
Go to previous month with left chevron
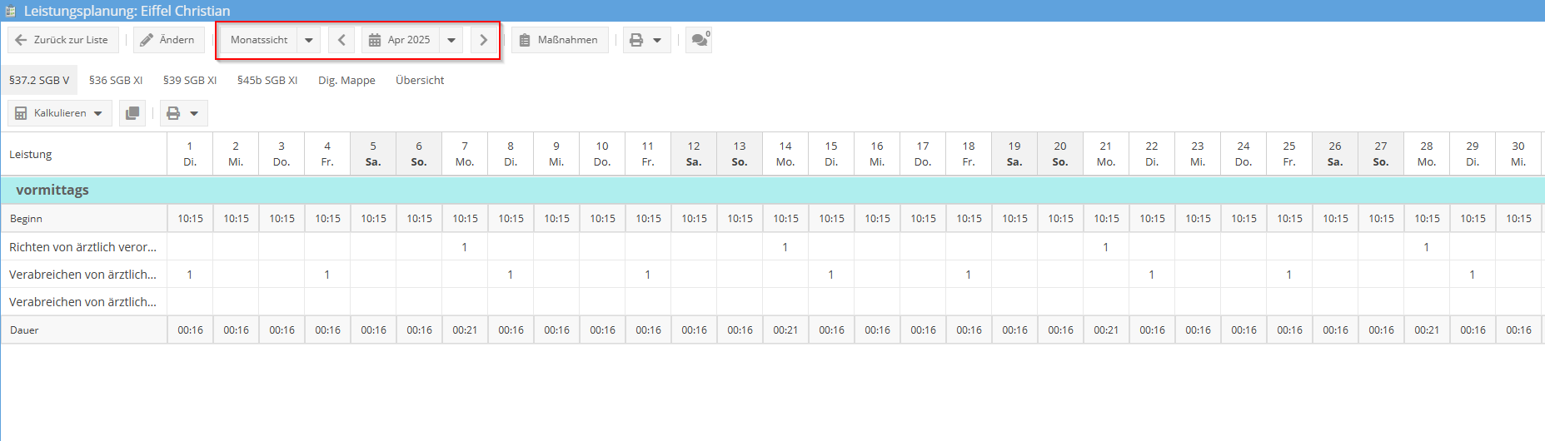click(x=341, y=40)
